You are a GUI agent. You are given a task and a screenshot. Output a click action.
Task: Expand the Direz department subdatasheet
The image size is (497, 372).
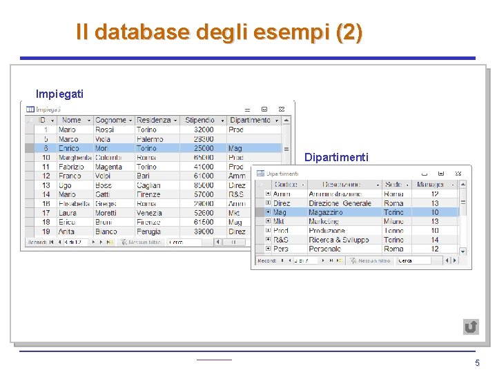[x=268, y=203]
